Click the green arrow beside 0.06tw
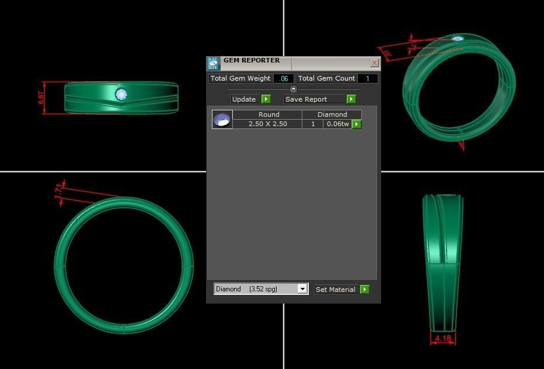This screenshot has width=544, height=369. pos(356,124)
